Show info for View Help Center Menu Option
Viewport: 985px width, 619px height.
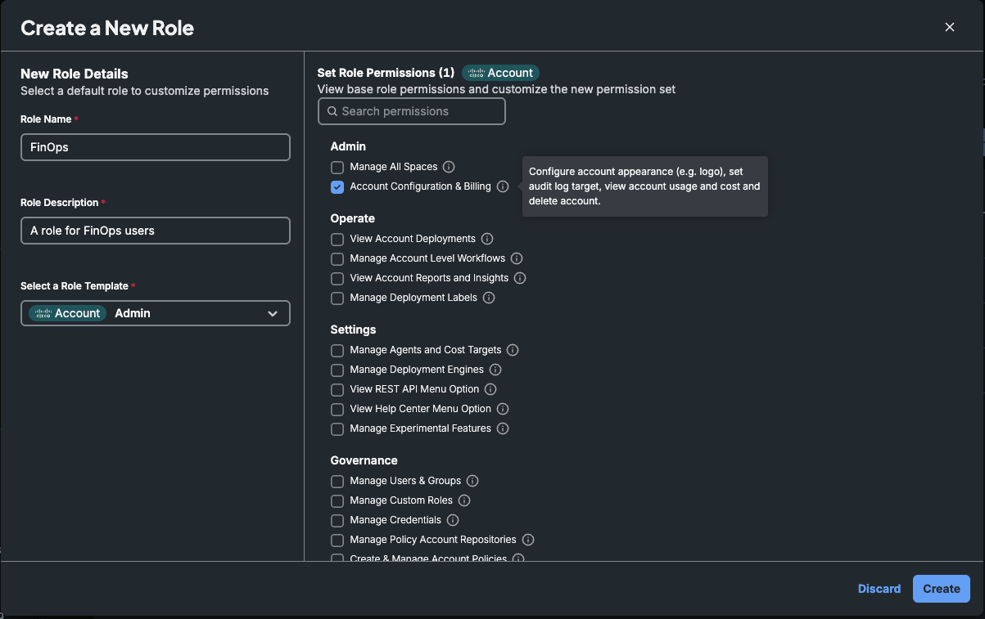pos(503,409)
